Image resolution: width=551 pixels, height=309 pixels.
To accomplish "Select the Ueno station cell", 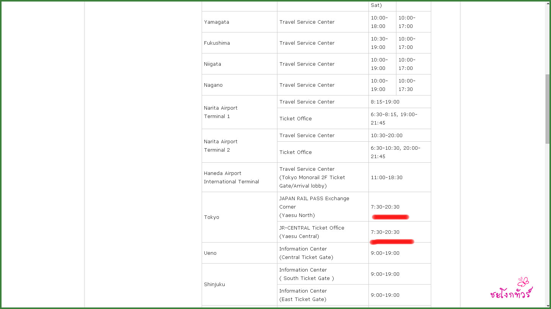I will (240, 253).
